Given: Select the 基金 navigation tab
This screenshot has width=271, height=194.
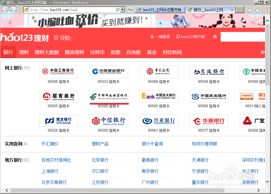Looking at the screenshot, I should (x=152, y=52).
